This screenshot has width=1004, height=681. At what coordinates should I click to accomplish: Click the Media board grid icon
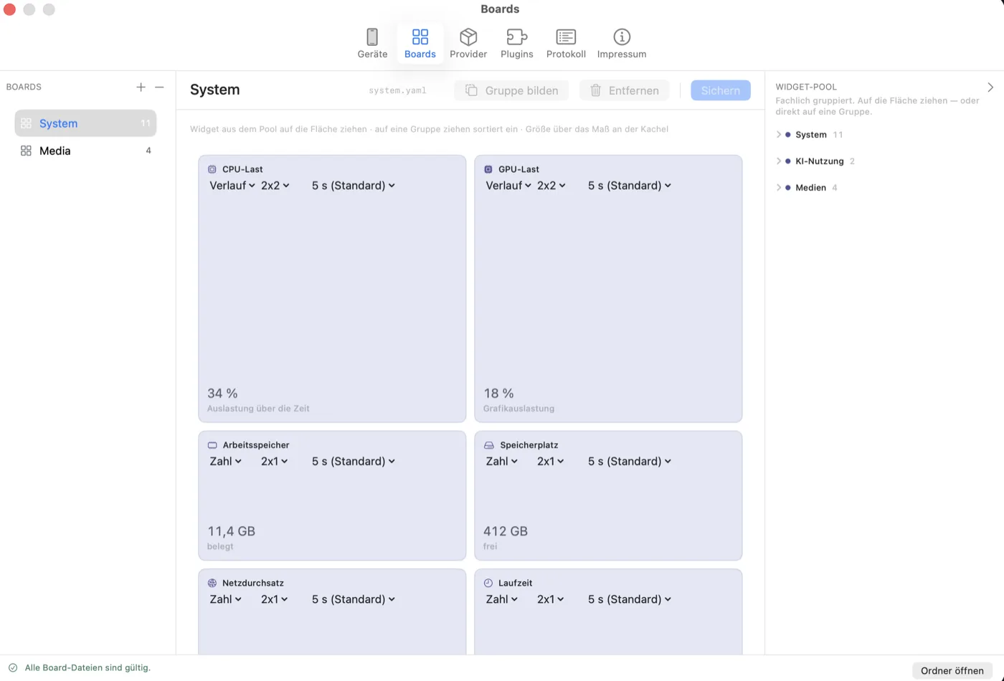26,151
